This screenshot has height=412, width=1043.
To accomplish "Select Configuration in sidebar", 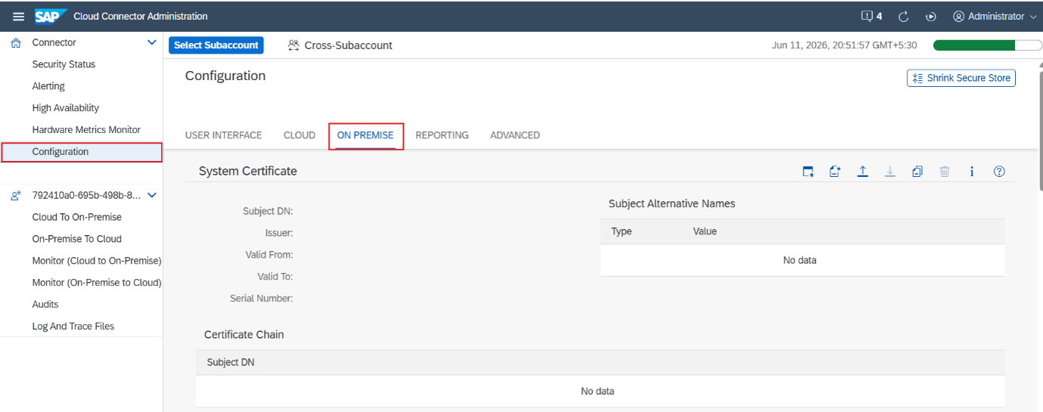I will [x=82, y=152].
